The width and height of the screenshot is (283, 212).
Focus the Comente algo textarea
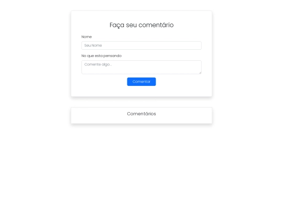pos(141,67)
